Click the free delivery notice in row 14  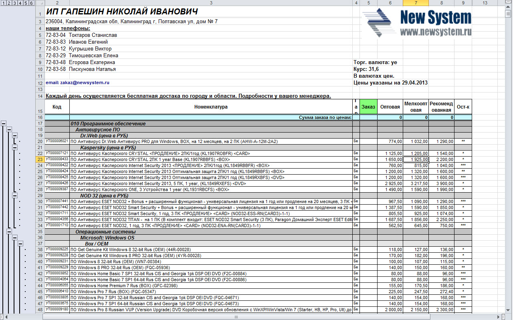(x=188, y=96)
